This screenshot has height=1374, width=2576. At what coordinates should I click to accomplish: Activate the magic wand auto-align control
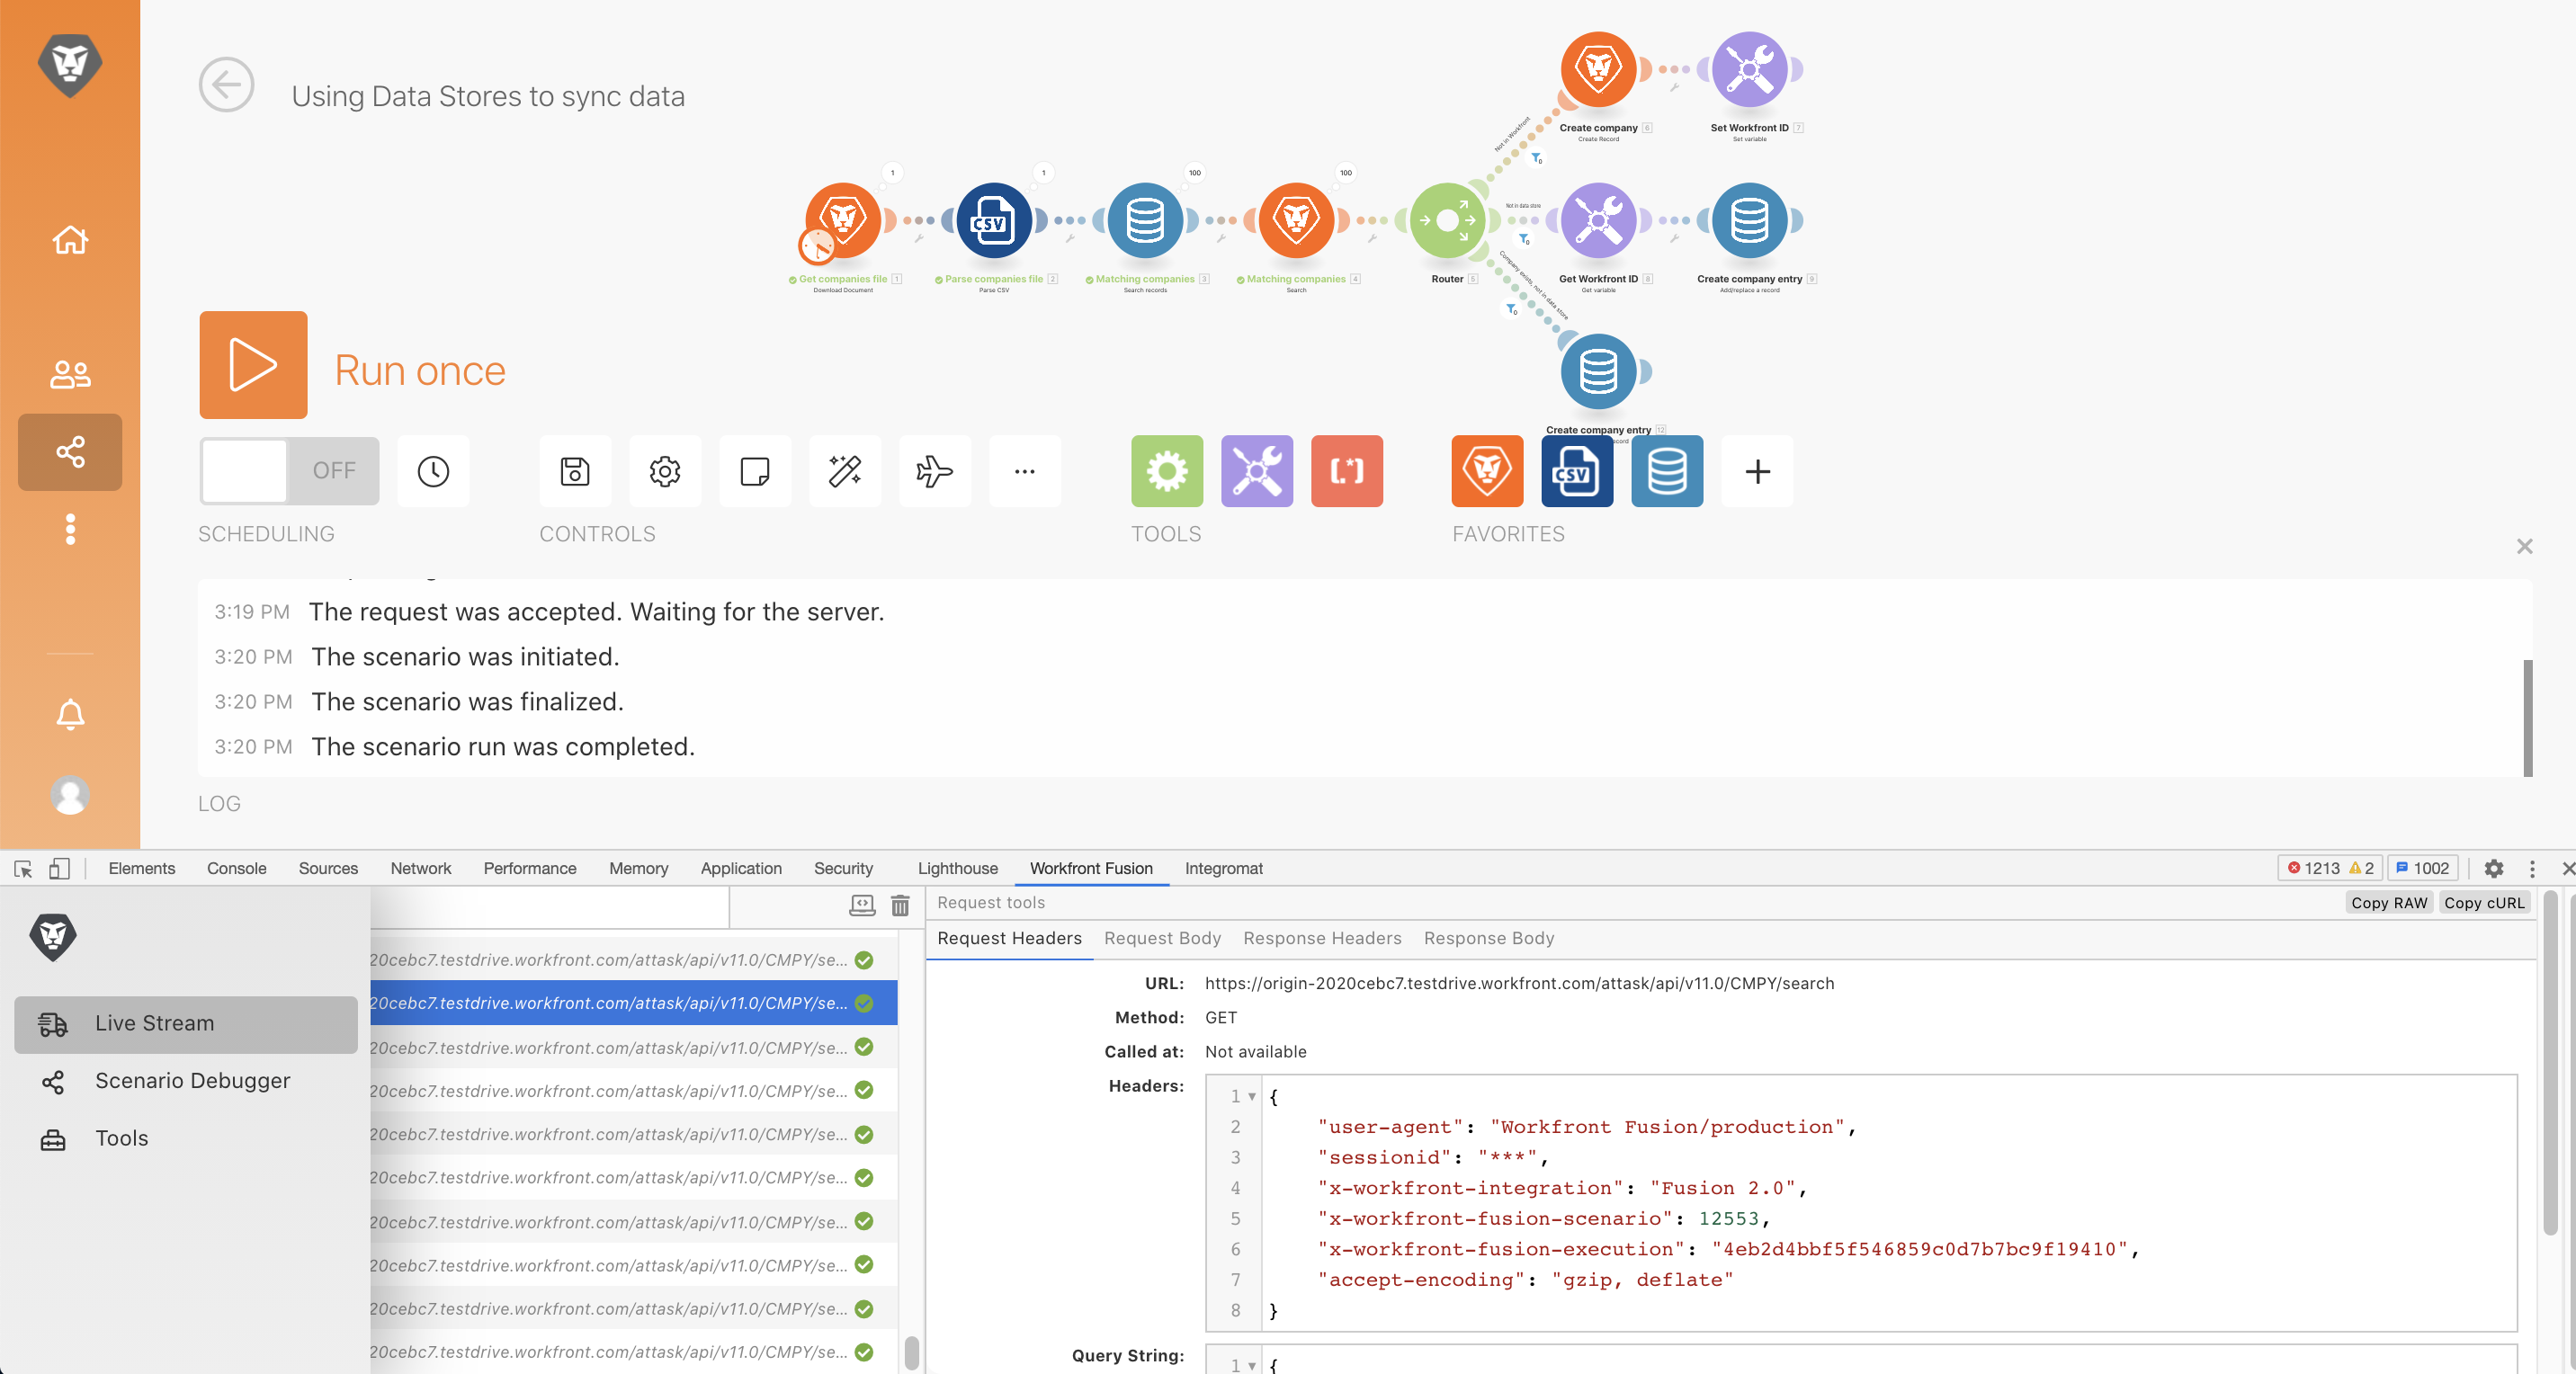coord(844,471)
